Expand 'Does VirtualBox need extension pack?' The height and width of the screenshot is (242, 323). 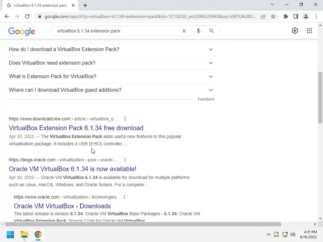[x=111, y=63]
